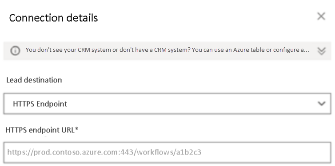Screen dimensions: 335x166
Task: Close the Connection details panel
Action: (321, 16)
